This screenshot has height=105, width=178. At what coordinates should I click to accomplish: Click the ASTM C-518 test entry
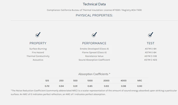click(x=151, y=56)
